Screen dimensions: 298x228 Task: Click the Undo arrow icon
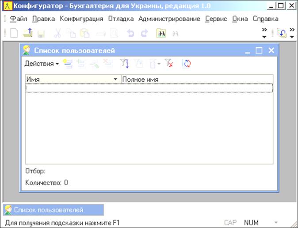coord(130,33)
